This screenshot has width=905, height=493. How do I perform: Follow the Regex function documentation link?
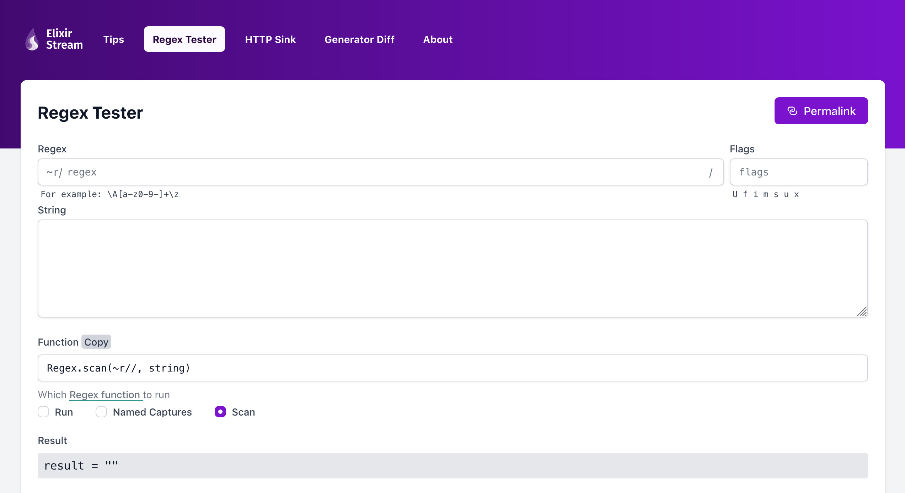106,395
